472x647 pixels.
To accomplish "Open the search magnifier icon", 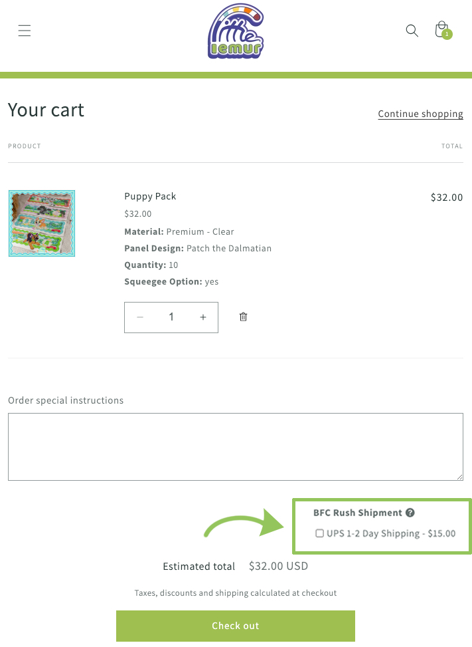I will 412,31.
